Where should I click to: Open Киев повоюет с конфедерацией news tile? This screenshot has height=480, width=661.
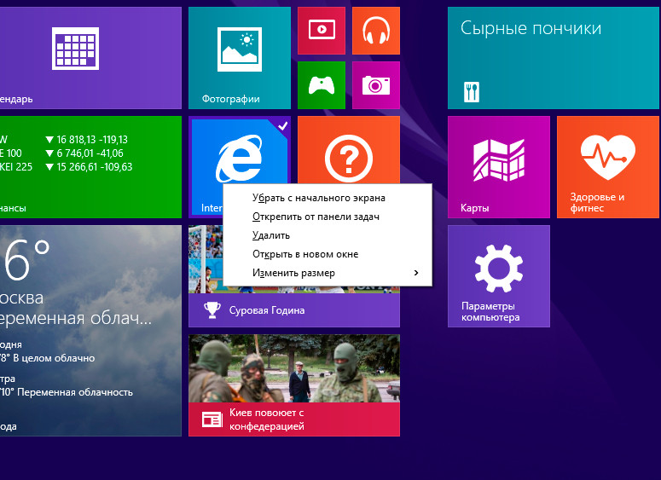tap(293, 385)
